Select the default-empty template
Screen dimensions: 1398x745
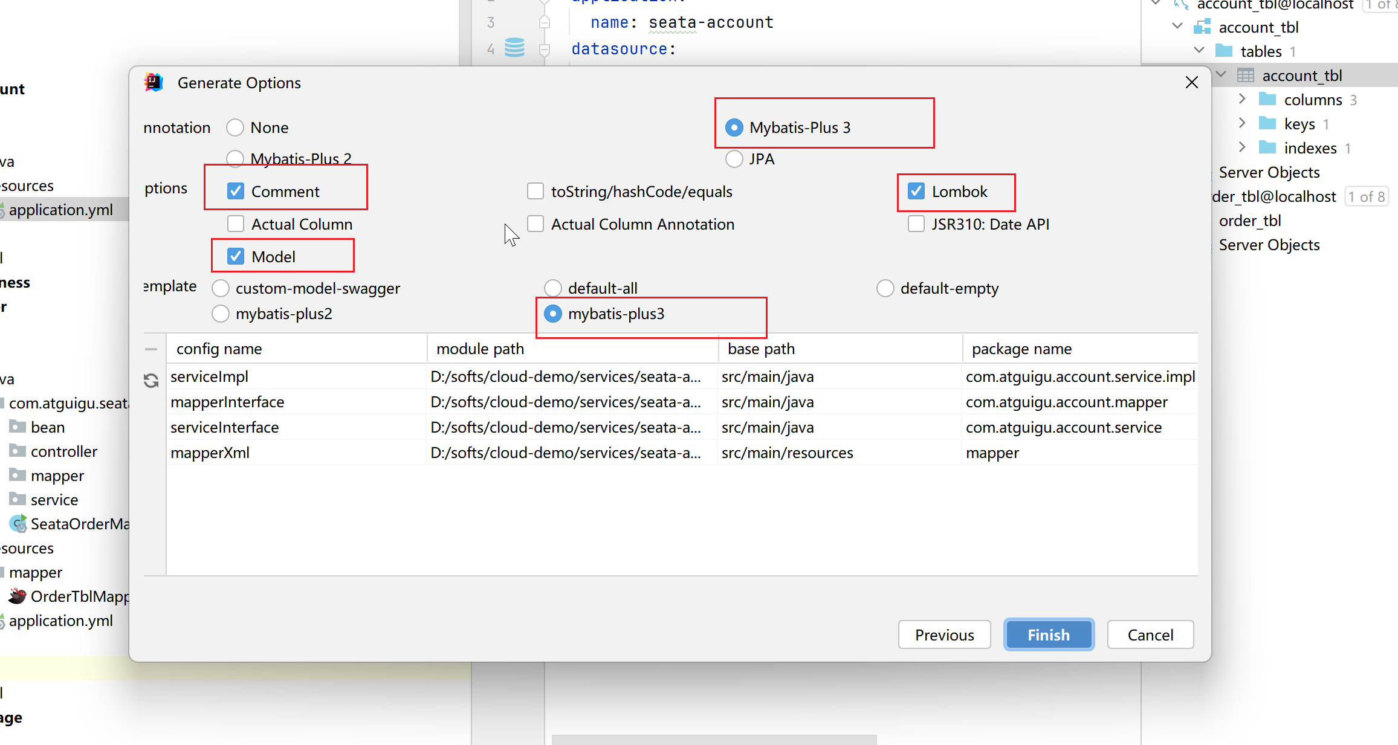[x=885, y=288]
